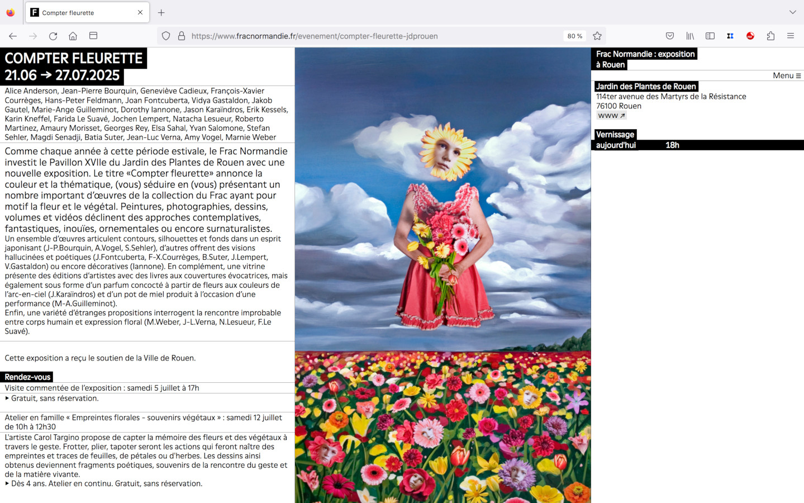The width and height of the screenshot is (804, 503).
Task: Click 76100 Rouen postal line
Action: tap(619, 106)
